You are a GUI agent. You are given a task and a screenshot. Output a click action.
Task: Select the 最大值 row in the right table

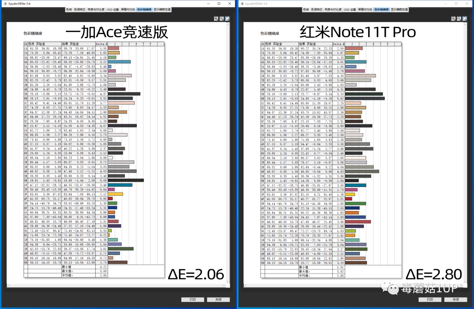tap(302, 271)
